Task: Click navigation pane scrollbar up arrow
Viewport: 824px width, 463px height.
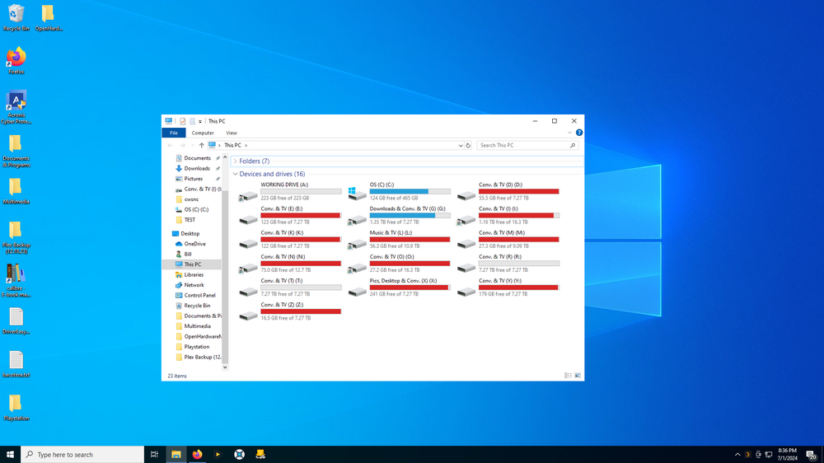Action: 225,157
